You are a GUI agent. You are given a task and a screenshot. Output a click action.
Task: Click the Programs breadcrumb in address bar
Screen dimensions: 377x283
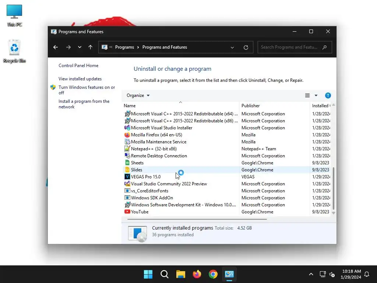pyautogui.click(x=124, y=47)
